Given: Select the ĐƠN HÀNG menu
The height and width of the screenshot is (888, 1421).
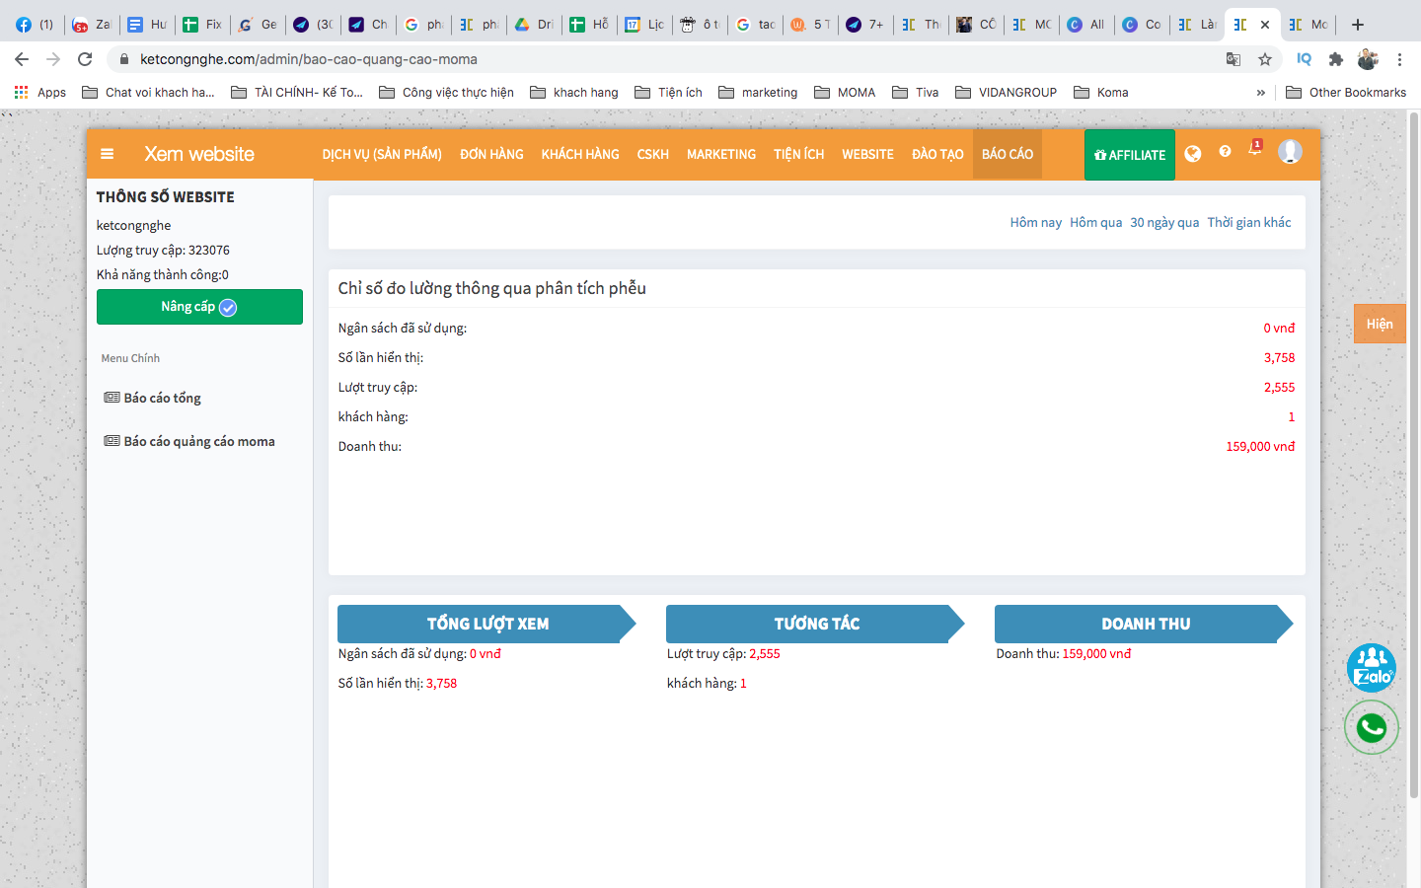Looking at the screenshot, I should pos(491,155).
